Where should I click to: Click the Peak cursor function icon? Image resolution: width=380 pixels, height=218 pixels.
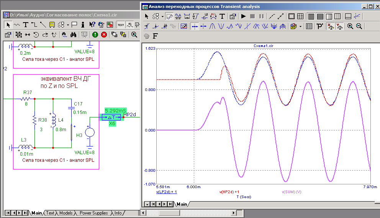[x=212, y=26]
